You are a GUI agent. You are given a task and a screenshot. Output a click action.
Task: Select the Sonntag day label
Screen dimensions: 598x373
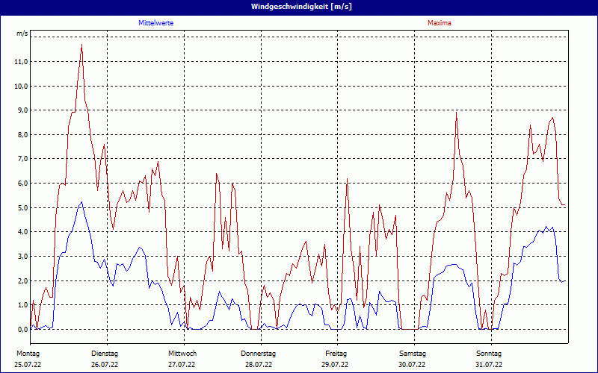point(489,353)
